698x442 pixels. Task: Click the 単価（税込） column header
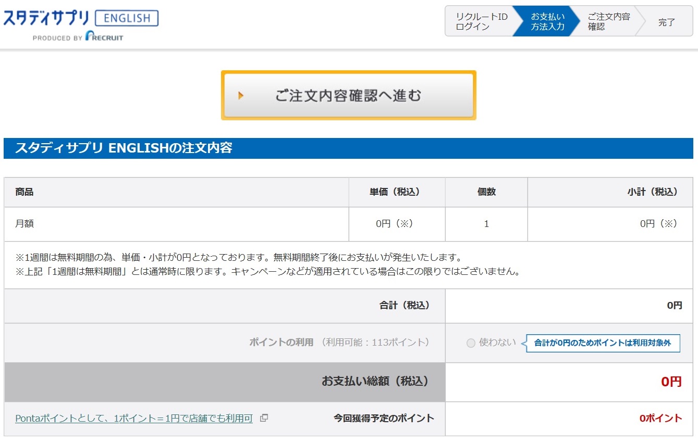(x=397, y=192)
